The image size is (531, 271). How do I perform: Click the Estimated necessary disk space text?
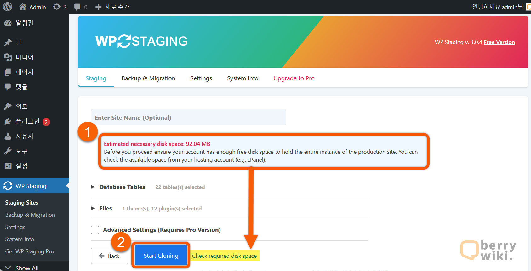pyautogui.click(x=157, y=144)
